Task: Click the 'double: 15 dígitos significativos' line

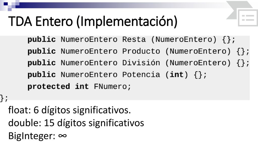Action: (x=76, y=123)
